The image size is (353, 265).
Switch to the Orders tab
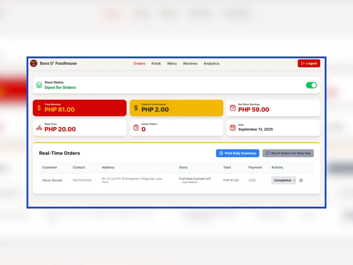[x=139, y=64]
